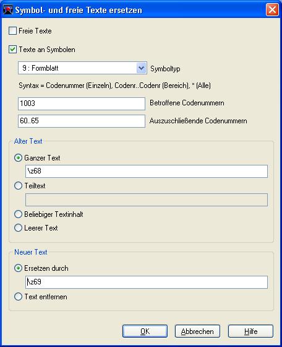Click the disabled Teiltext input field
This screenshot has width=282, height=347.
(x=147, y=200)
